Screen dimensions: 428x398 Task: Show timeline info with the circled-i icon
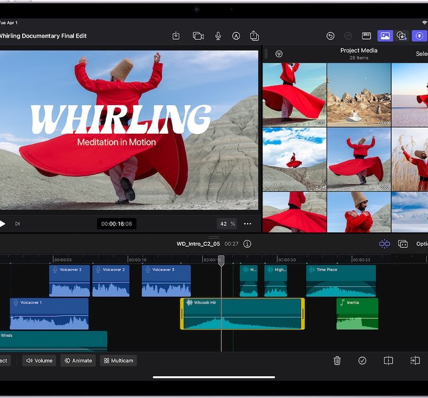247,244
